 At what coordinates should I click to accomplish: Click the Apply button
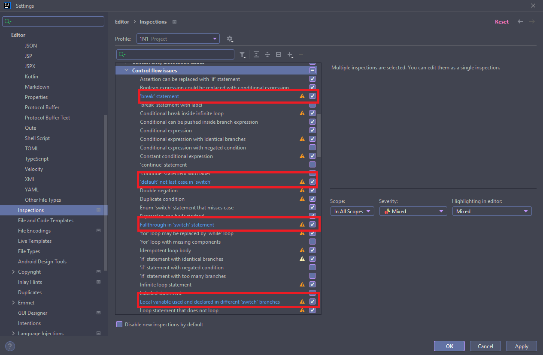coord(522,346)
